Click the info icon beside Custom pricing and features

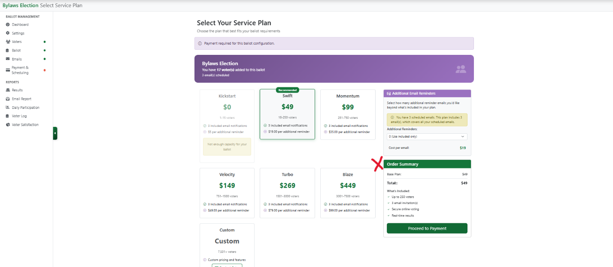coord(205,260)
